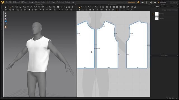Click the second layout icon in bottom-right status bar
Viewport: 179px width, 100px height.
(x=170, y=98)
